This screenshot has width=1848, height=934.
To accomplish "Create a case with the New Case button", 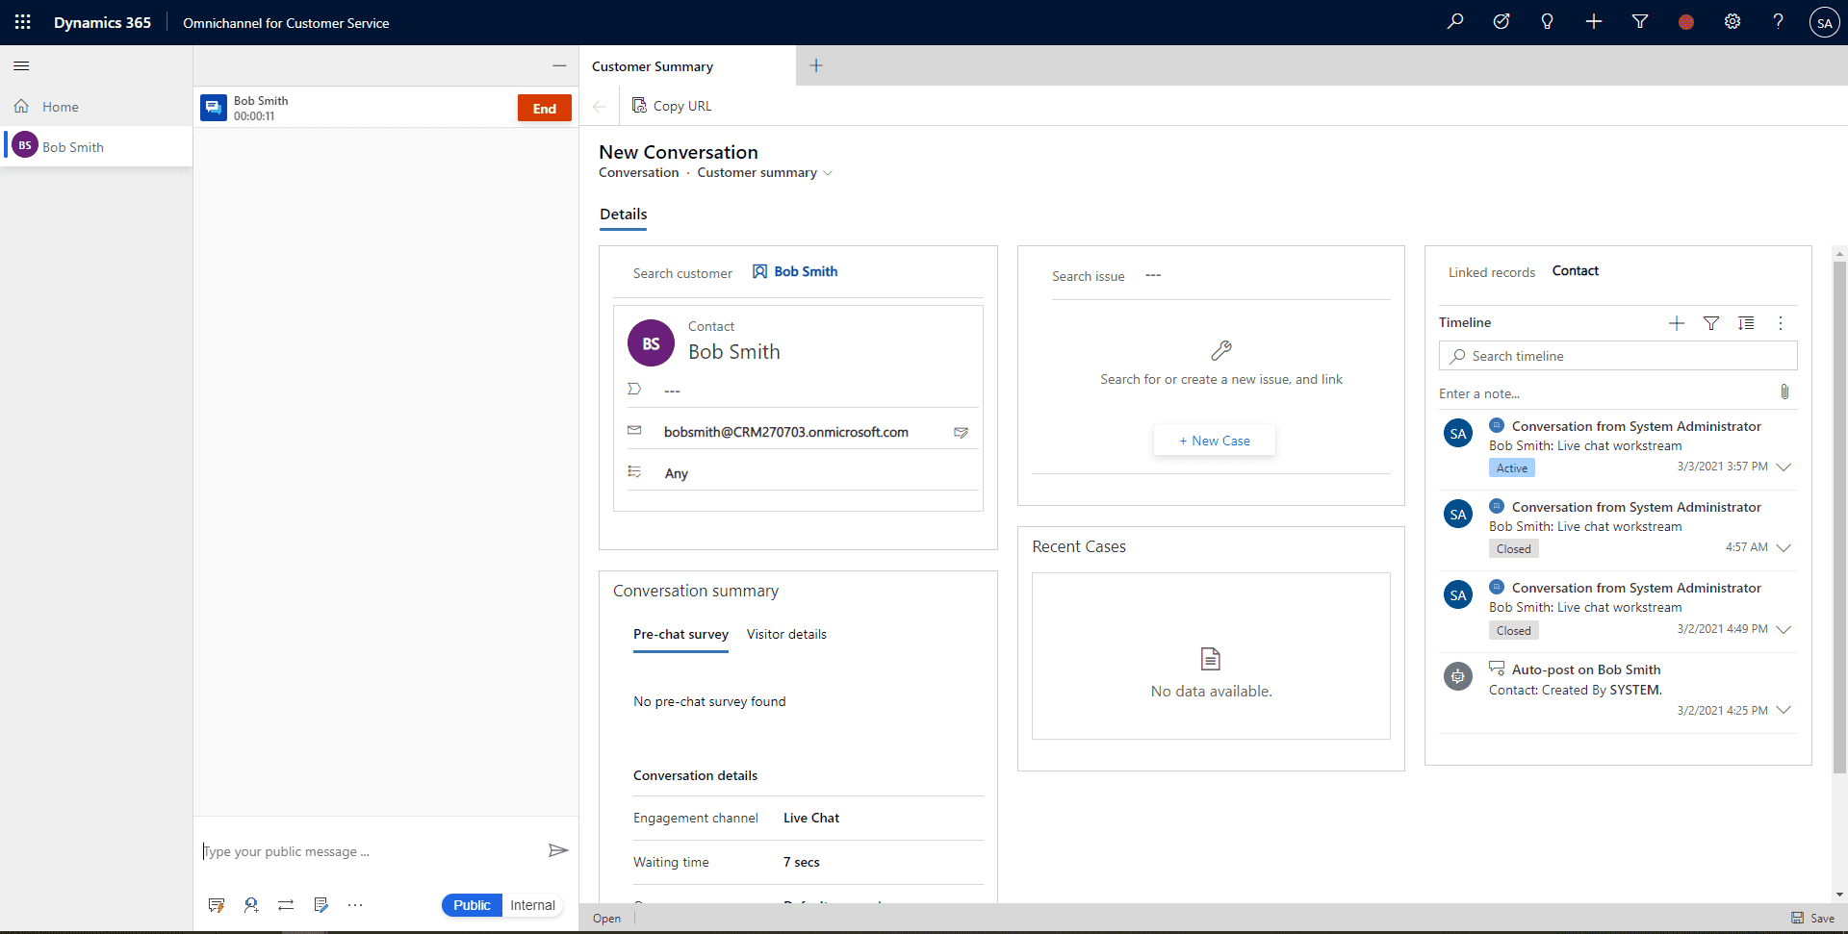I will click(1214, 440).
